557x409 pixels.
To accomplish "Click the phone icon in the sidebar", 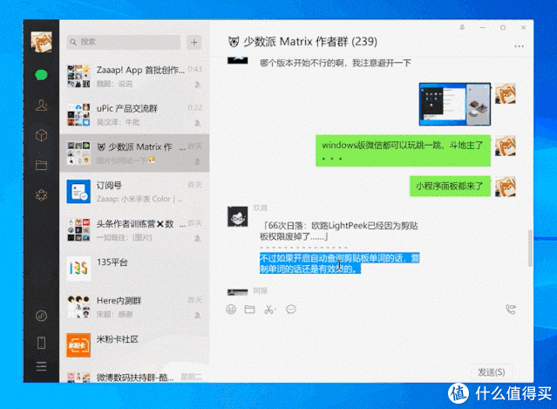I will (x=41, y=343).
